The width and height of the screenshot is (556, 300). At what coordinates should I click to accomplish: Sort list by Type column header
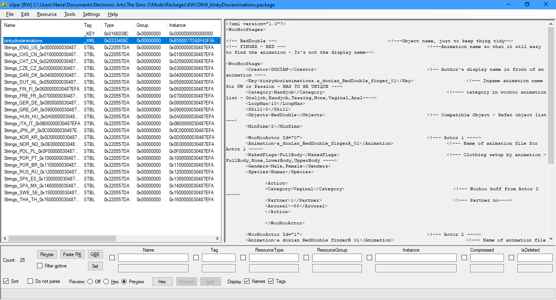tap(118, 25)
